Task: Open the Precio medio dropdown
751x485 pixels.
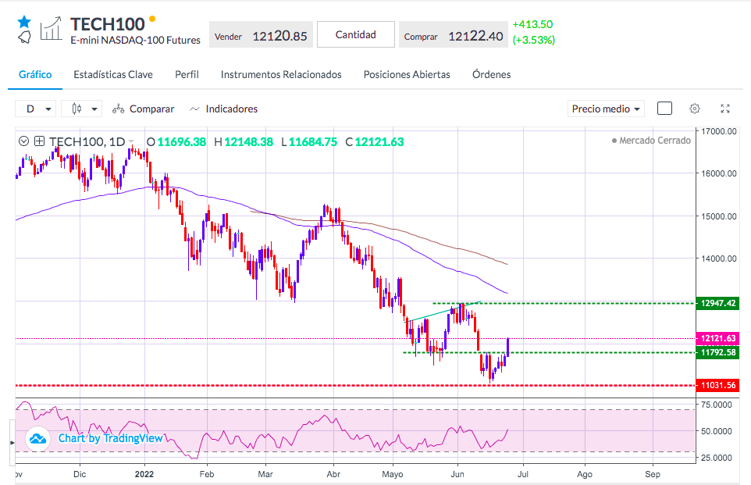Action: [606, 109]
